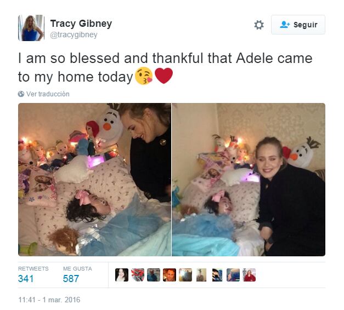This screenshot has height=310, width=344.
Task: Click the Seguir follow button
Action: click(x=298, y=25)
